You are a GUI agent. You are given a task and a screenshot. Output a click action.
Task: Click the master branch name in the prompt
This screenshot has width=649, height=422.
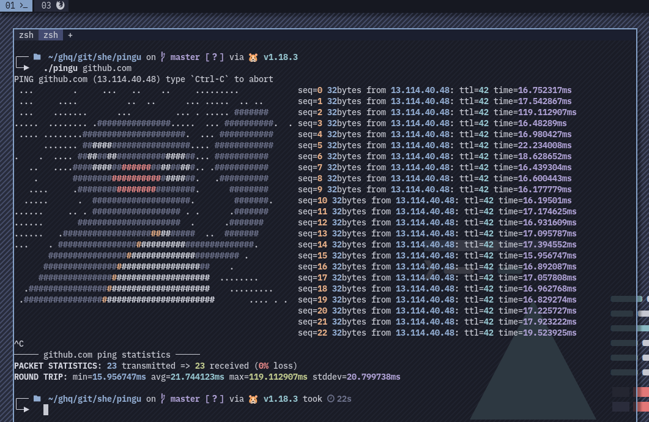[x=185, y=56]
